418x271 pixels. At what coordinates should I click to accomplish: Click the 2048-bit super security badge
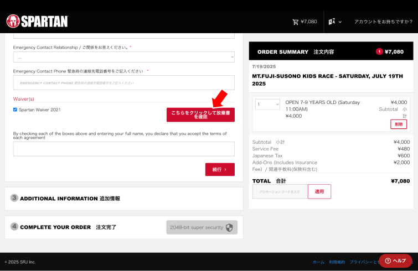click(202, 227)
